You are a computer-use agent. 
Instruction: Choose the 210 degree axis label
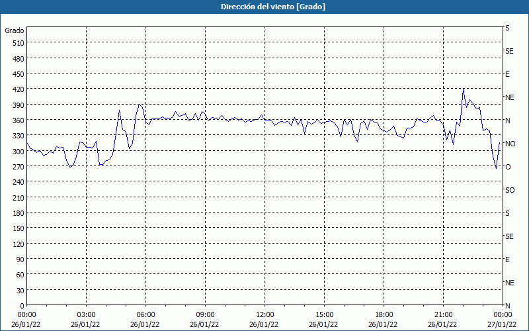coord(19,197)
